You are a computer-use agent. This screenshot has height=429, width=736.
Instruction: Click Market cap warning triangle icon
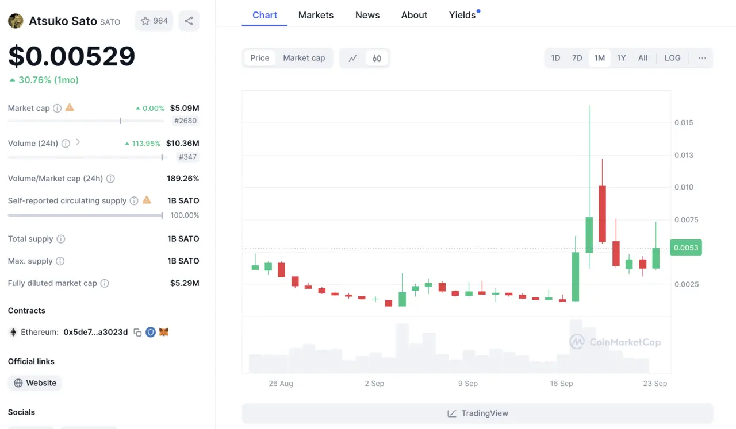(x=70, y=107)
